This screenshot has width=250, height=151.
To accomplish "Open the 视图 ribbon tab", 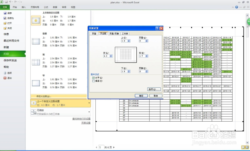I will click(73, 7).
